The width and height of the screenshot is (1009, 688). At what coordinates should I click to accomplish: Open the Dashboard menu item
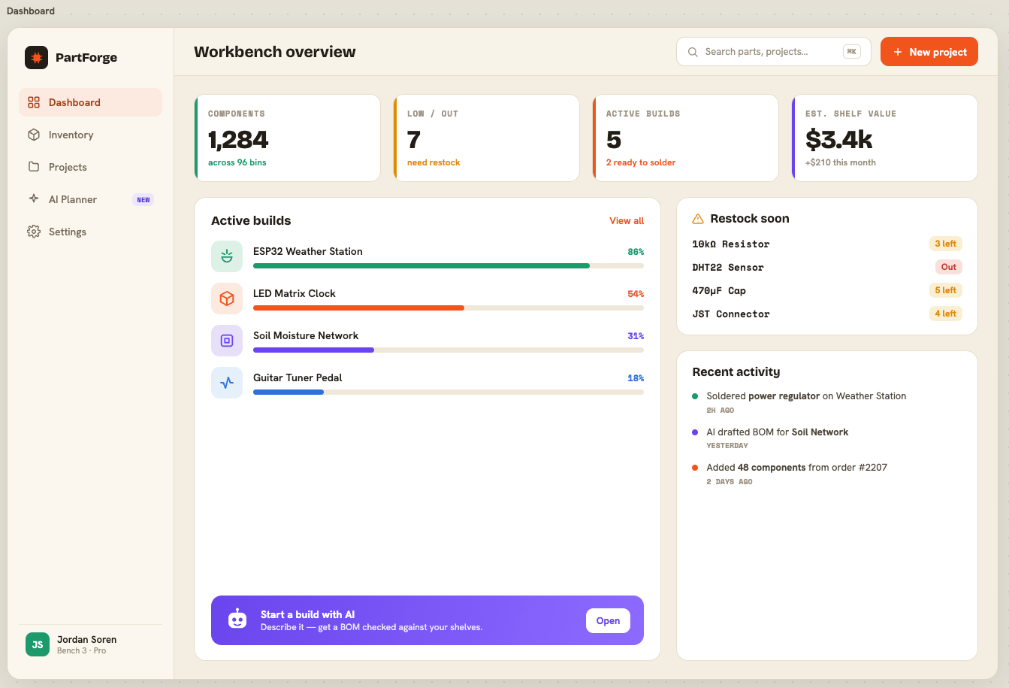[x=90, y=102]
